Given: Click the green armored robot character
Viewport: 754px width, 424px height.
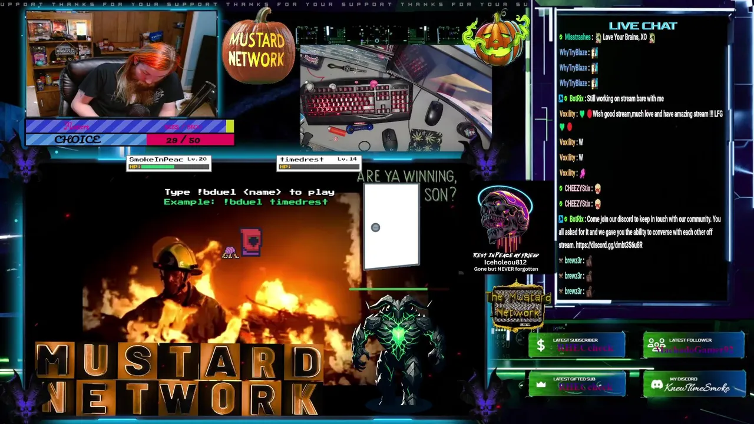Looking at the screenshot, I should coord(398,352).
